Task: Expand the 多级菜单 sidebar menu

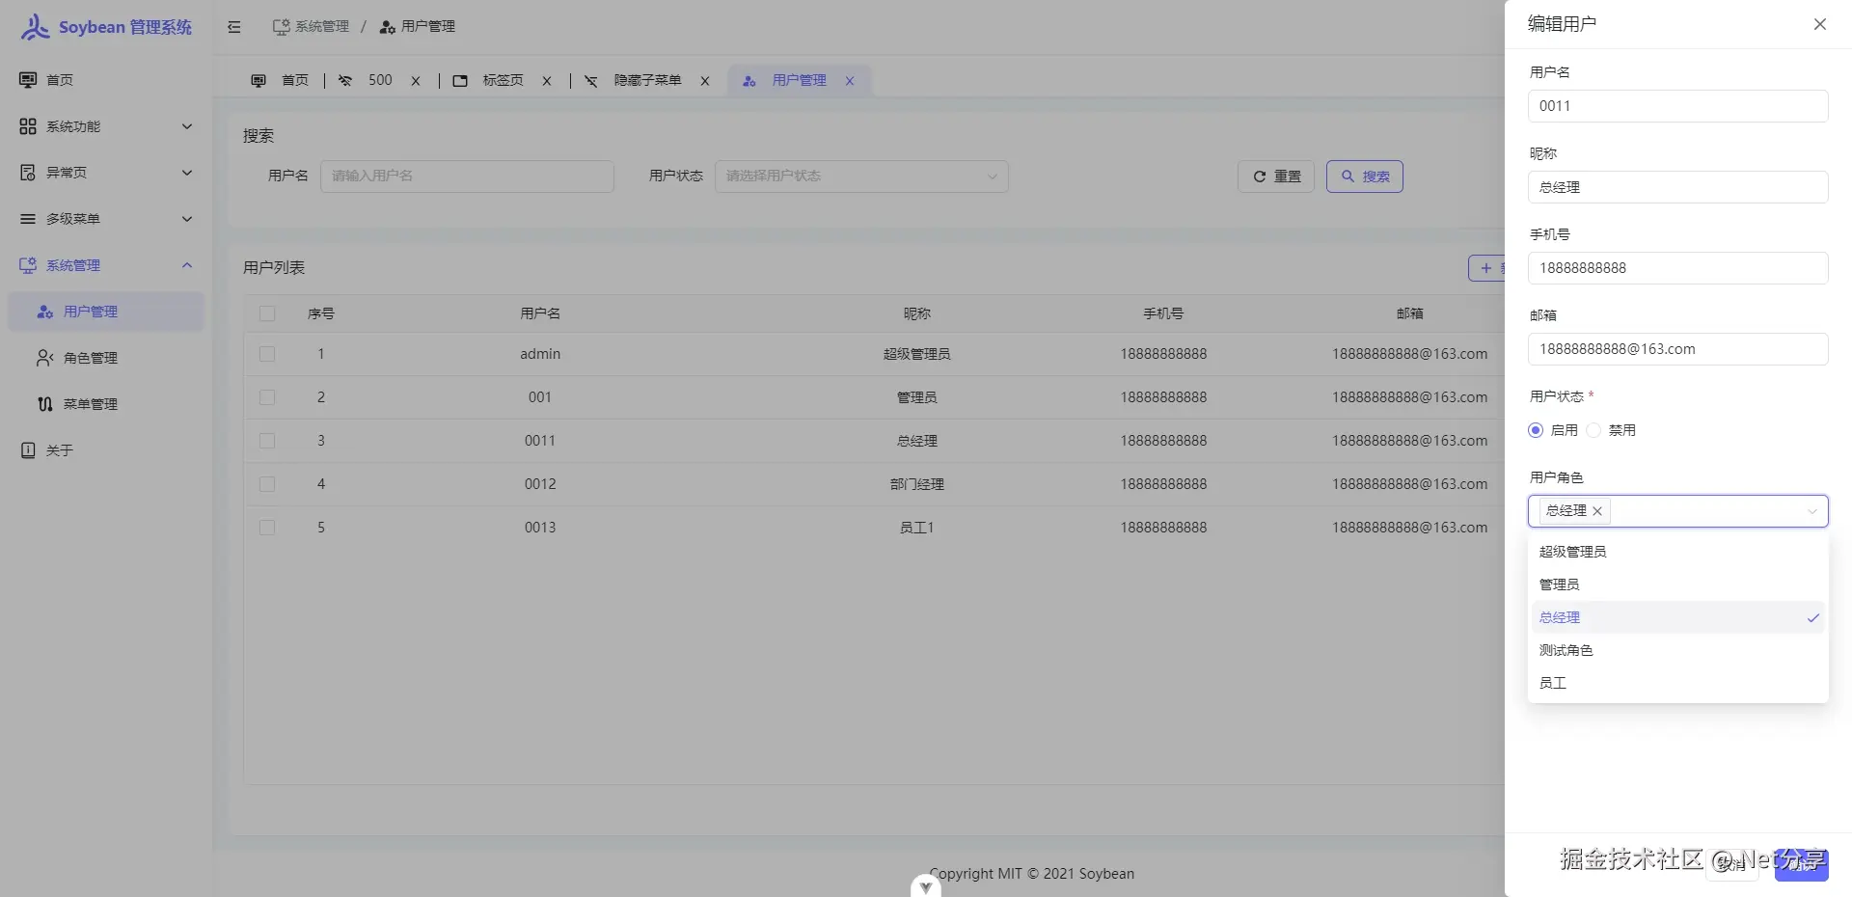Action: tap(187, 219)
